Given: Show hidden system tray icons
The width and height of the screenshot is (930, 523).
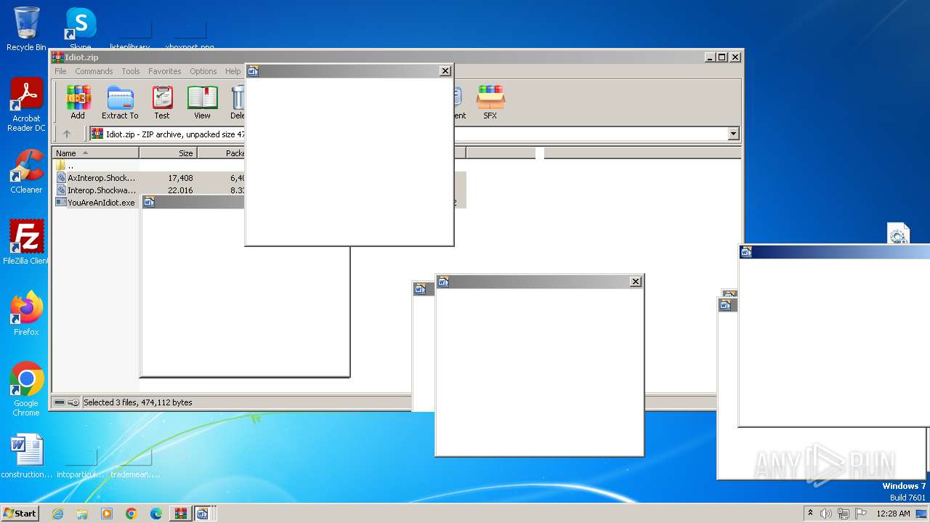Looking at the screenshot, I should click(810, 514).
